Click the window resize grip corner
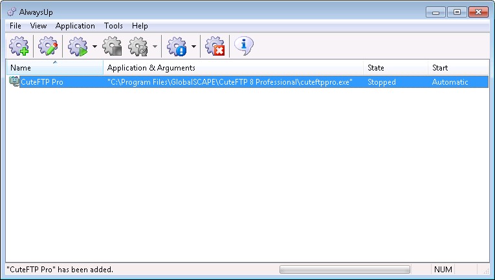The image size is (495, 280). (x=487, y=271)
